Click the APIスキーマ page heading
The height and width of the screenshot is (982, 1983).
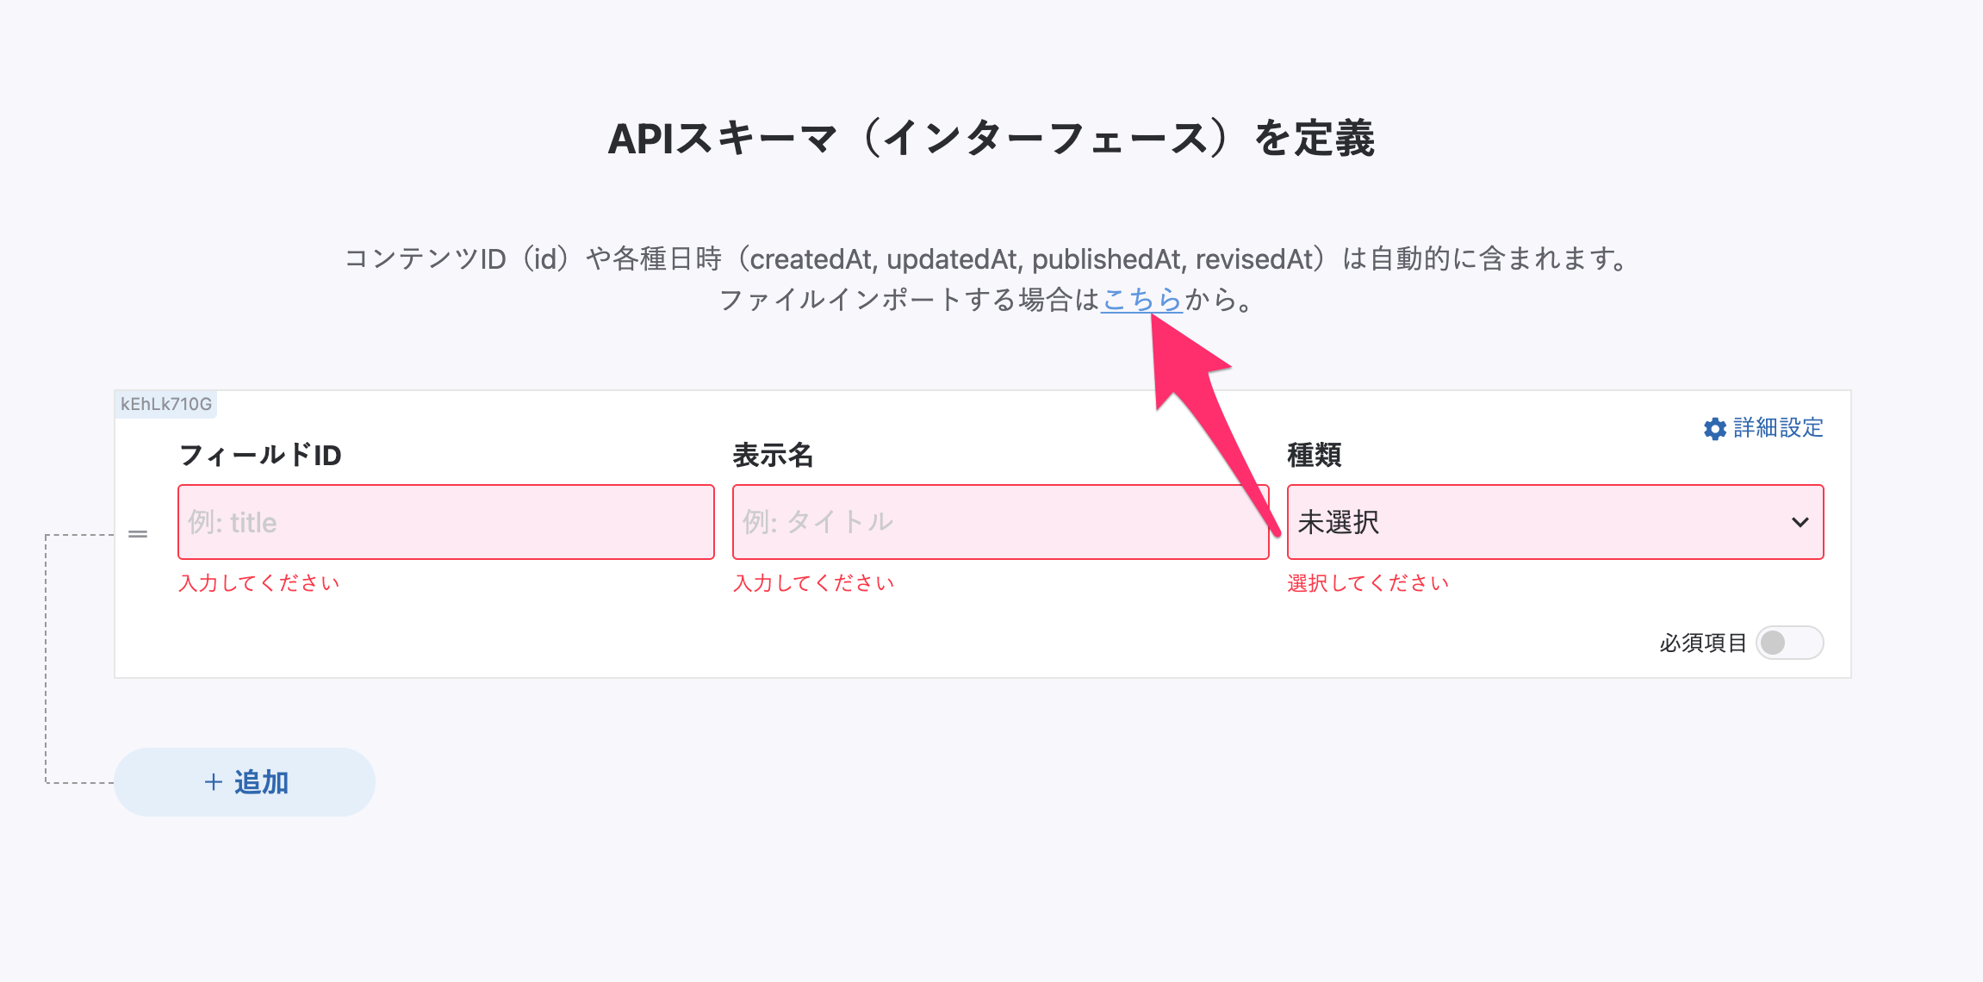[x=991, y=139]
